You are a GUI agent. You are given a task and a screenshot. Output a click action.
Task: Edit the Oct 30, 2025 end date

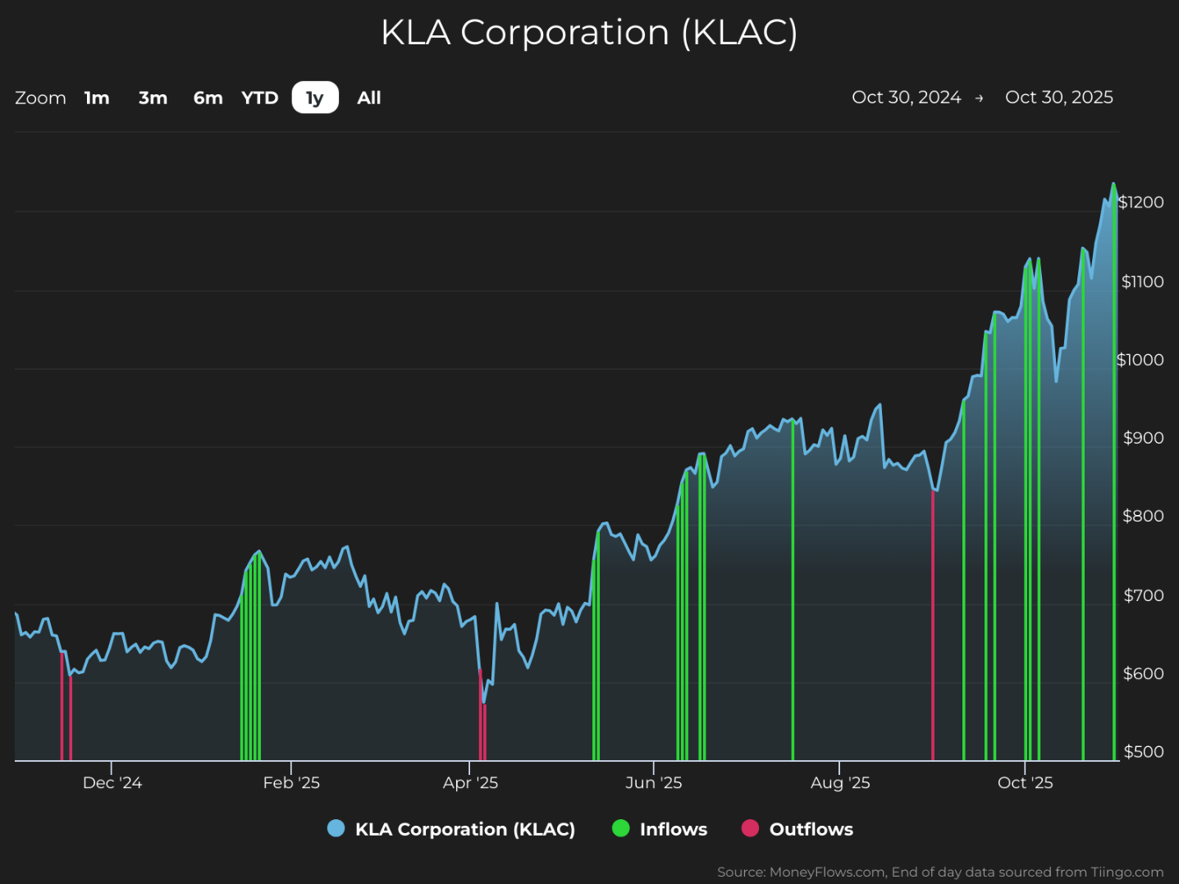pyautogui.click(x=1059, y=97)
